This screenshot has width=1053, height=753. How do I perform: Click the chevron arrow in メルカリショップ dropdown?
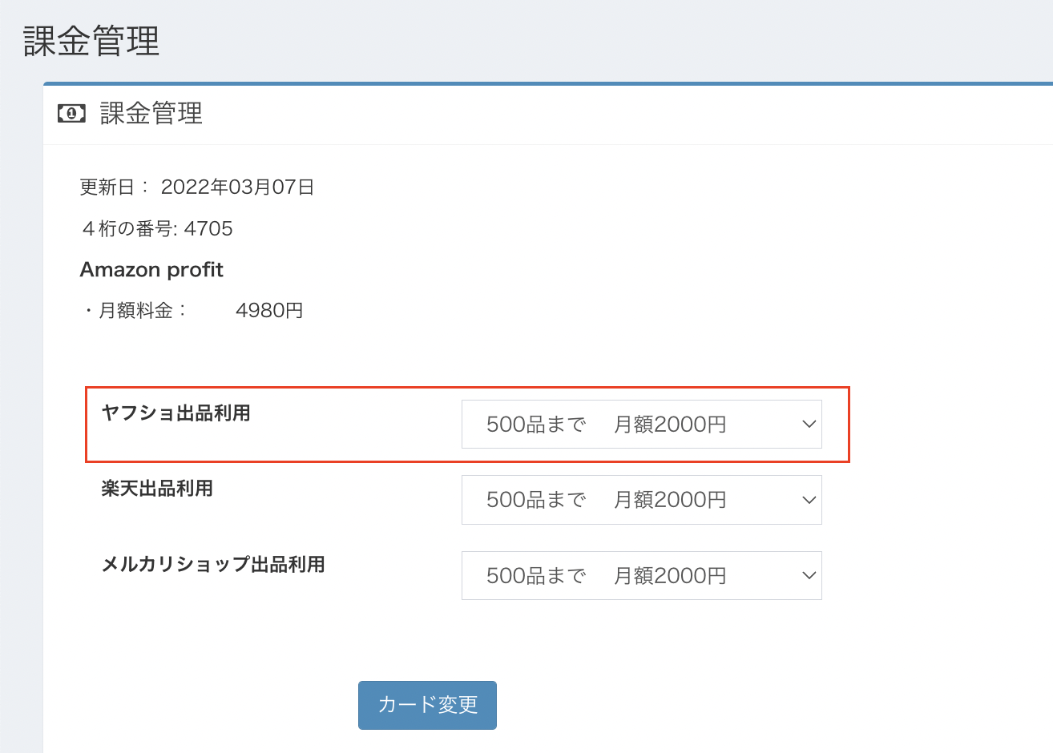[x=809, y=575]
